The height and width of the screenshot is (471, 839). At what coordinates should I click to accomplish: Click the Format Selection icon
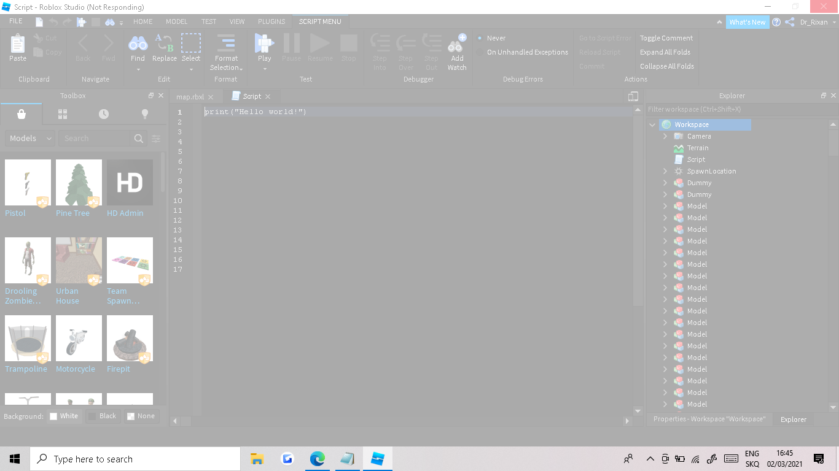click(x=226, y=44)
